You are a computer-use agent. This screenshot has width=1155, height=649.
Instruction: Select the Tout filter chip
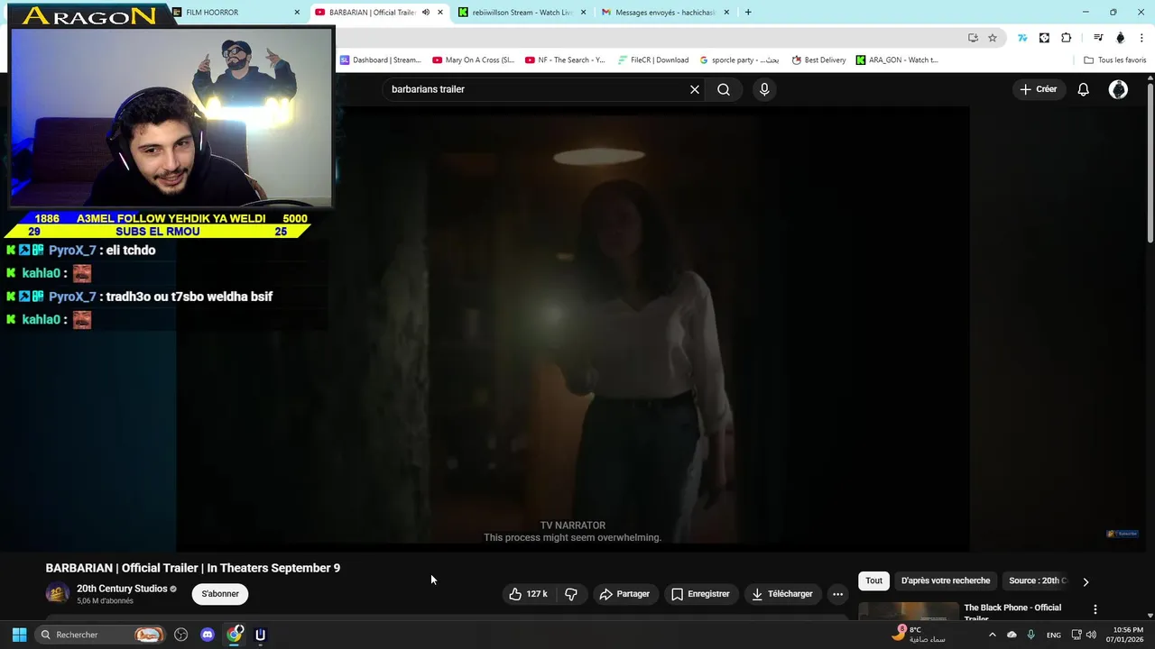[873, 580]
